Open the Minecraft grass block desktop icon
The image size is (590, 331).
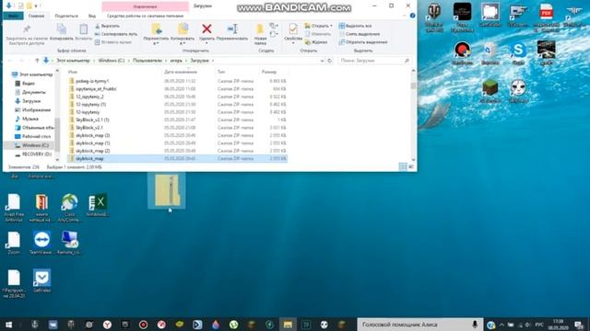pyautogui.click(x=490, y=91)
